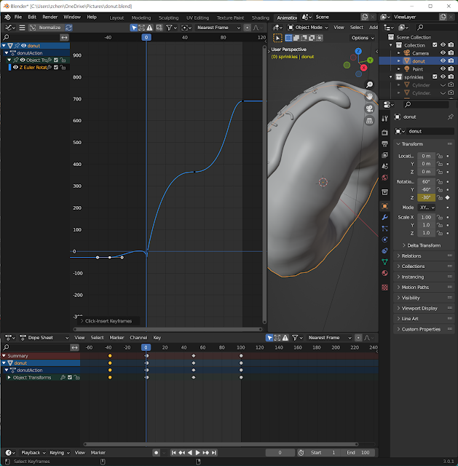Expand Object Transforms row in Dope Sheet
Viewport: 458px width, 466px height.
click(x=9, y=377)
